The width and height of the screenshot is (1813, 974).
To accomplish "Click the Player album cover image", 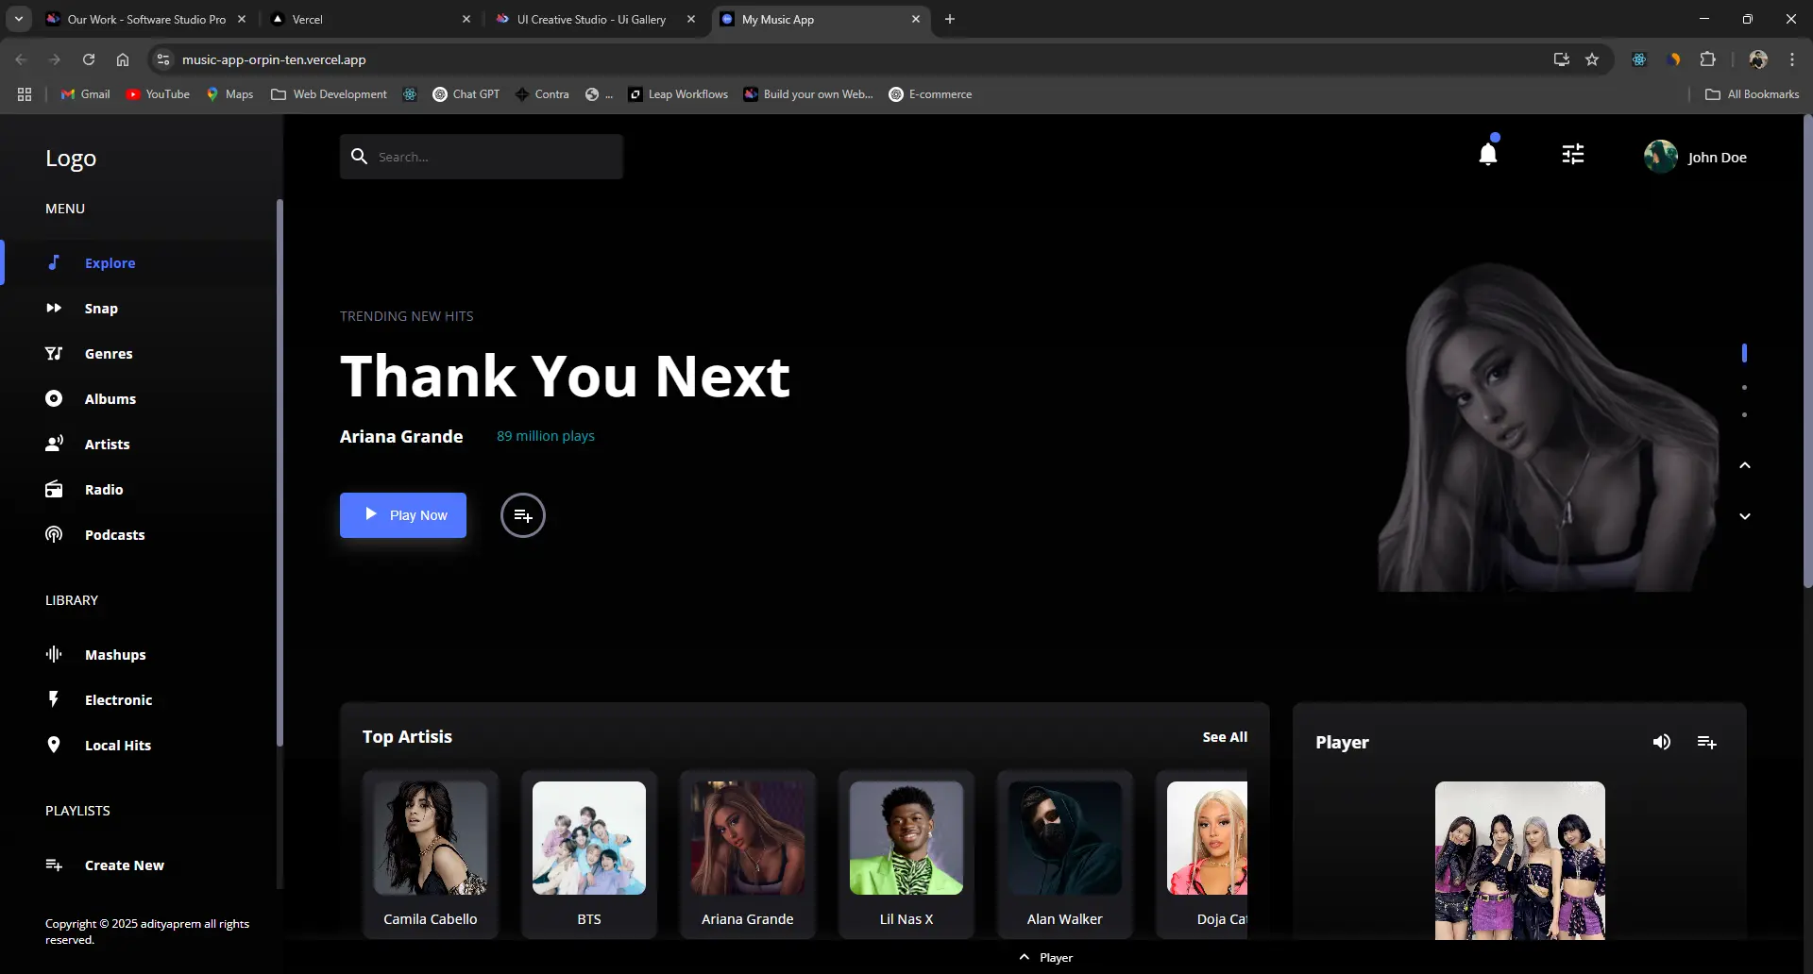I will [x=1520, y=860].
